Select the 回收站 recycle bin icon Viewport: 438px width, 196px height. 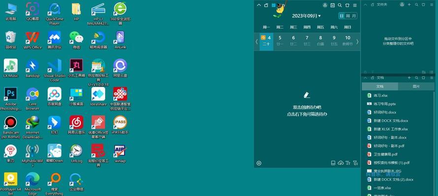pyautogui.click(x=11, y=40)
